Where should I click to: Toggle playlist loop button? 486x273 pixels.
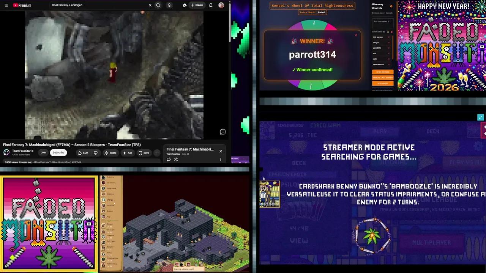(x=169, y=159)
